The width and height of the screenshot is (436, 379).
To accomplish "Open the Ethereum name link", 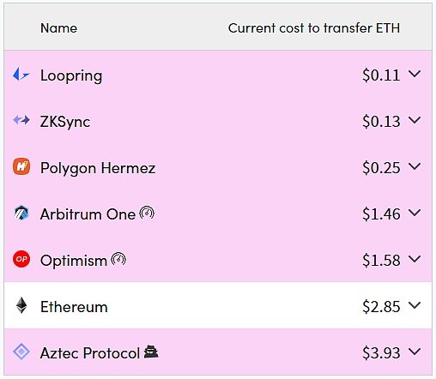I will 74,307.
